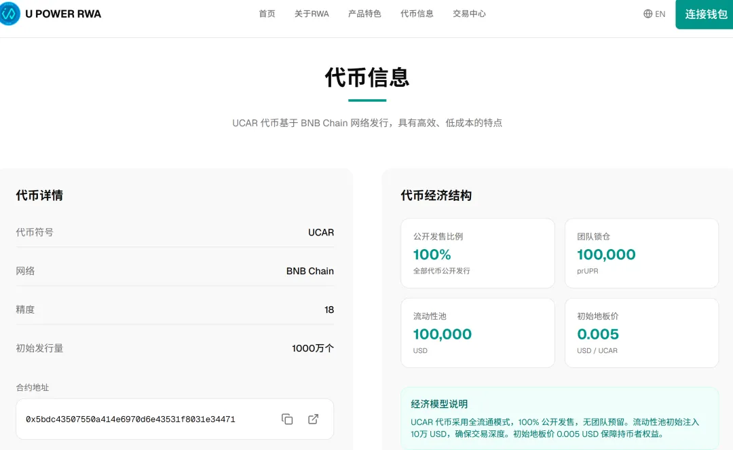The image size is (733, 450).
Task: Click the 初始发行量 label
Action: pyautogui.click(x=40, y=348)
